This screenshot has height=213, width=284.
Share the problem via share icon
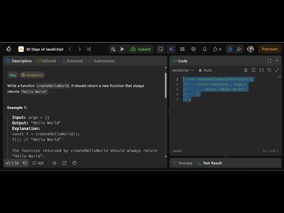tap(64, 163)
